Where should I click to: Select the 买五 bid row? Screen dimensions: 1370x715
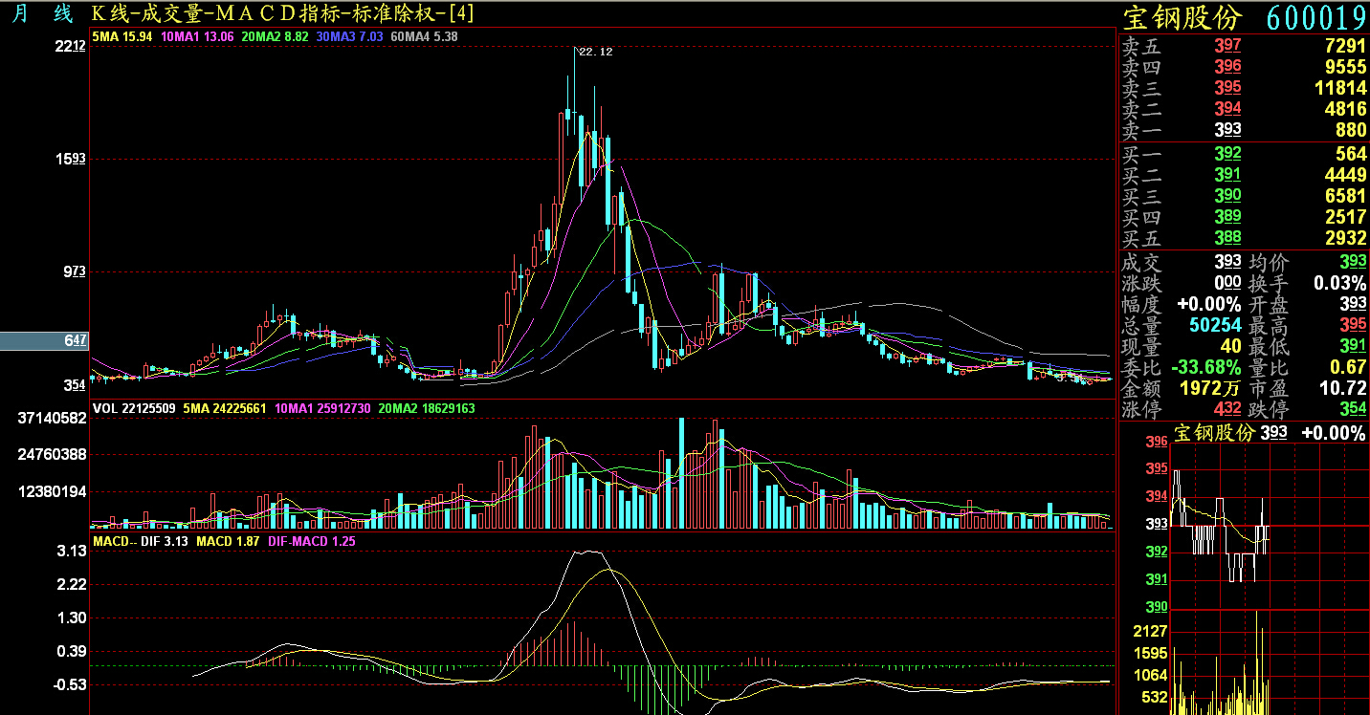[1244, 238]
